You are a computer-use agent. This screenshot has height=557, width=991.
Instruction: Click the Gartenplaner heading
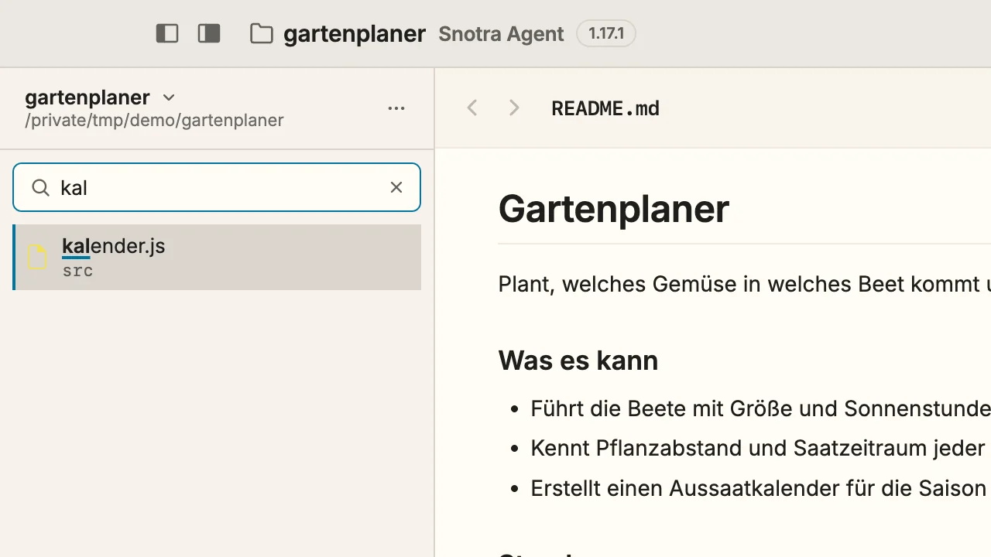pyautogui.click(x=613, y=209)
